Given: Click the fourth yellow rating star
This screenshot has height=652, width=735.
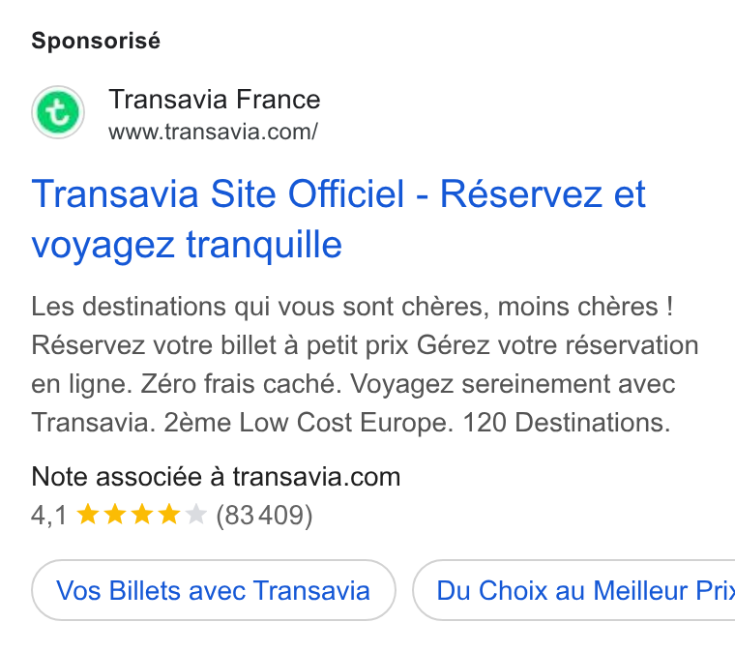Looking at the screenshot, I should [x=169, y=515].
